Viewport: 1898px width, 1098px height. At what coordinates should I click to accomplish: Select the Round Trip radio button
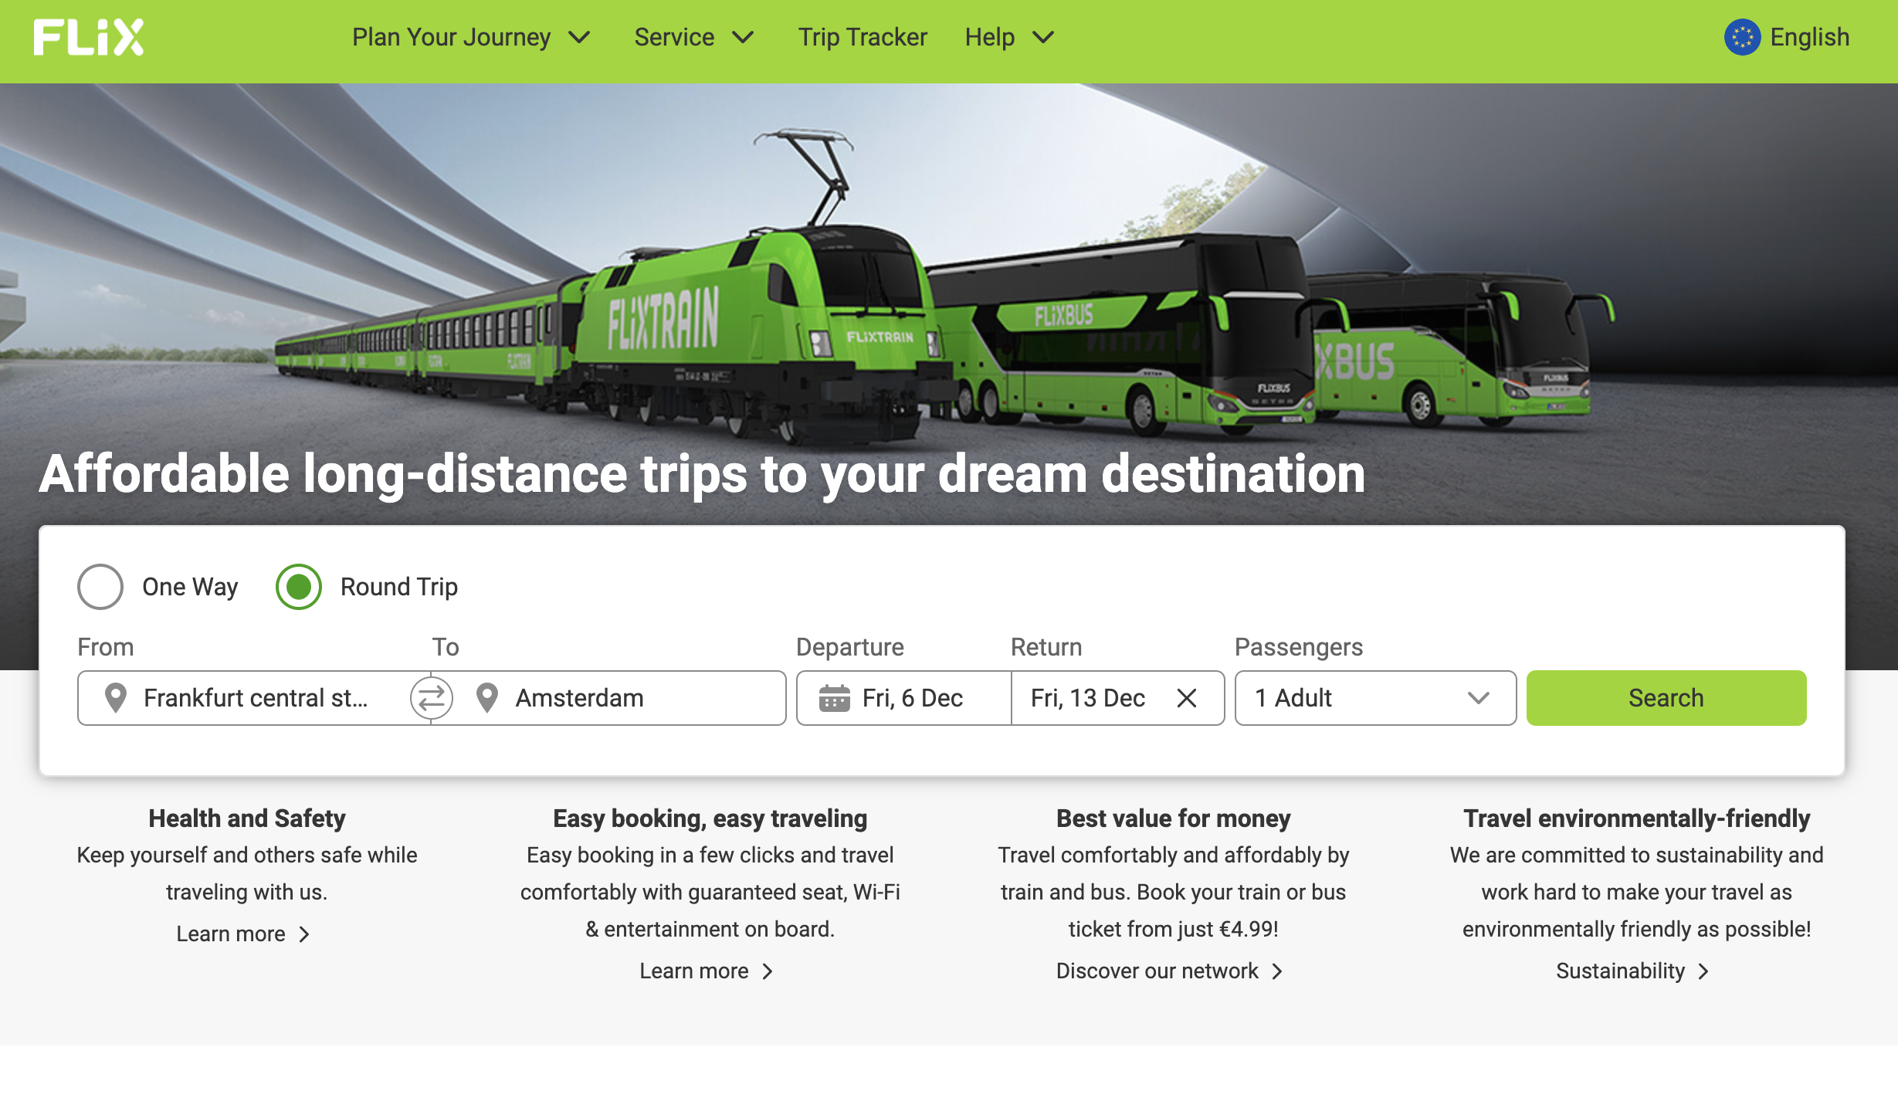(x=299, y=587)
